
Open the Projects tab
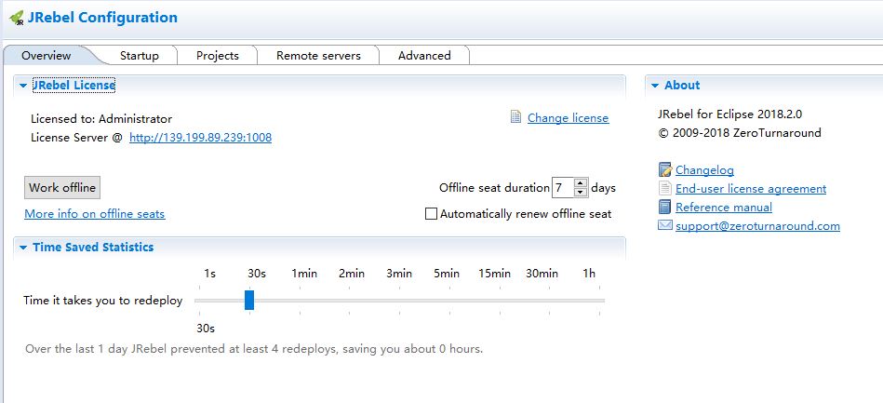[x=218, y=55]
